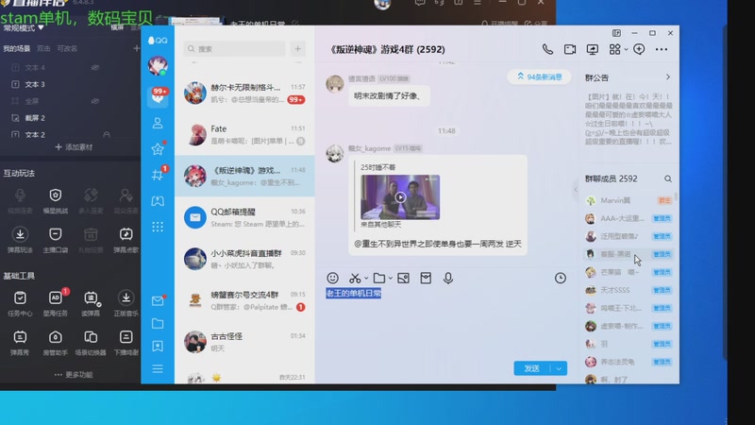The height and width of the screenshot is (425, 755).
Task: Open the emoji picker in chat toolbar
Action: pos(332,278)
